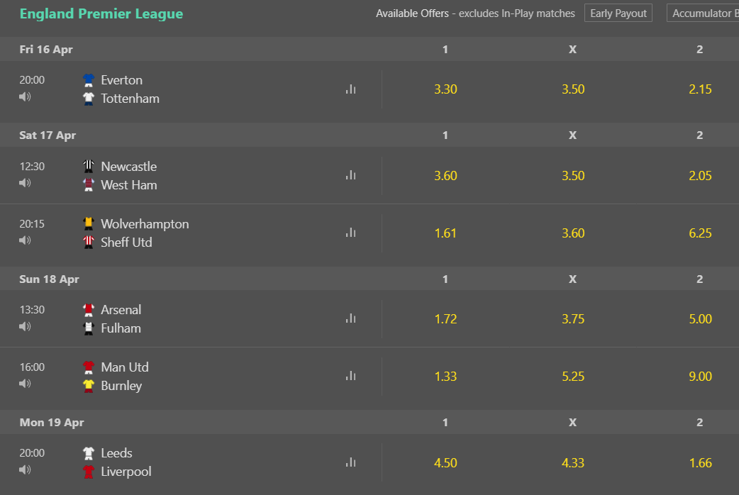Open stats icon for Man Utd vs Burnley

point(350,376)
